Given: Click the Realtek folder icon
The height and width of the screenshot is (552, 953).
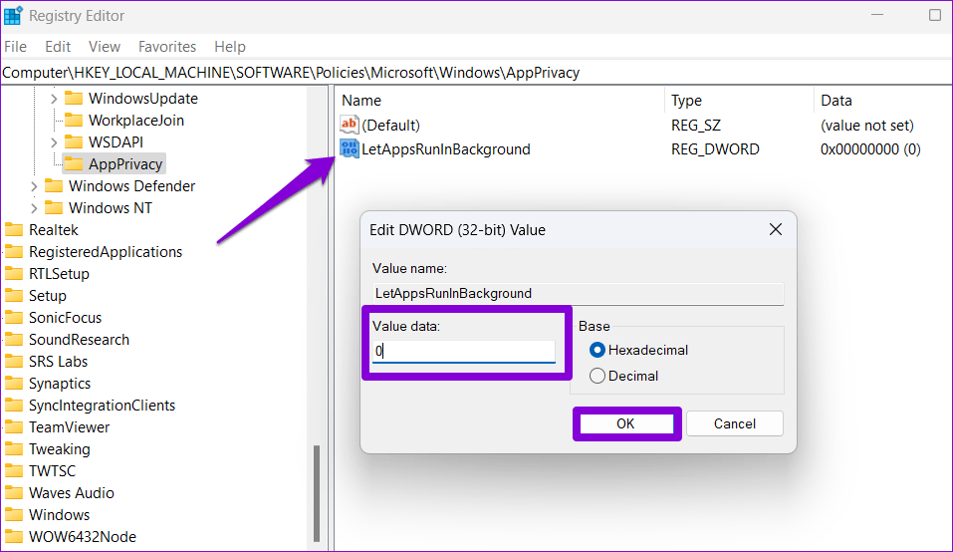Looking at the screenshot, I should (x=14, y=229).
